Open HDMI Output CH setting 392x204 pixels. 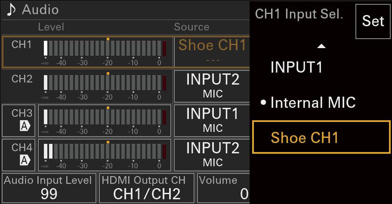(146, 188)
